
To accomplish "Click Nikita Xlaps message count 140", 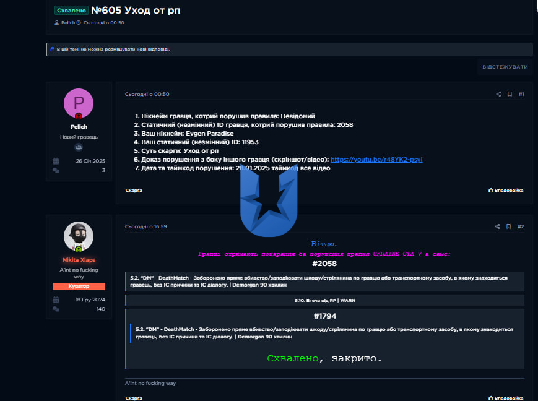I will coord(101,309).
